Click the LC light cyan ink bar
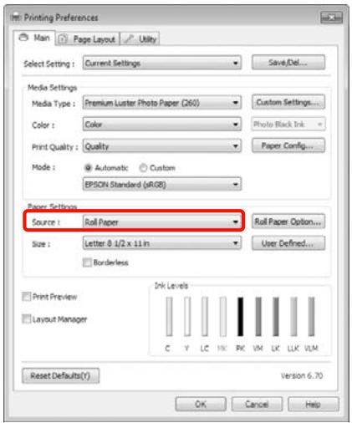 pos(205,317)
